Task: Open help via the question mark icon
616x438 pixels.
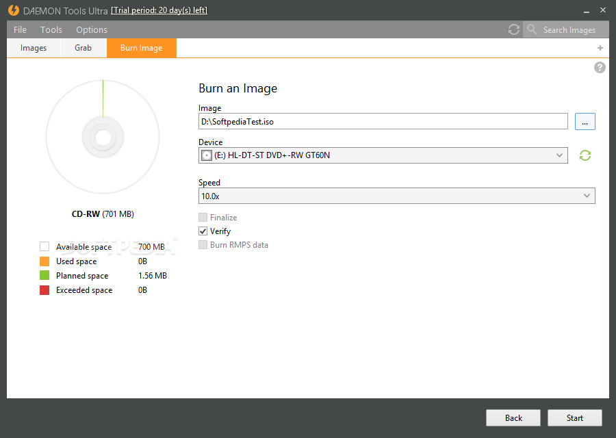Action: (x=600, y=68)
